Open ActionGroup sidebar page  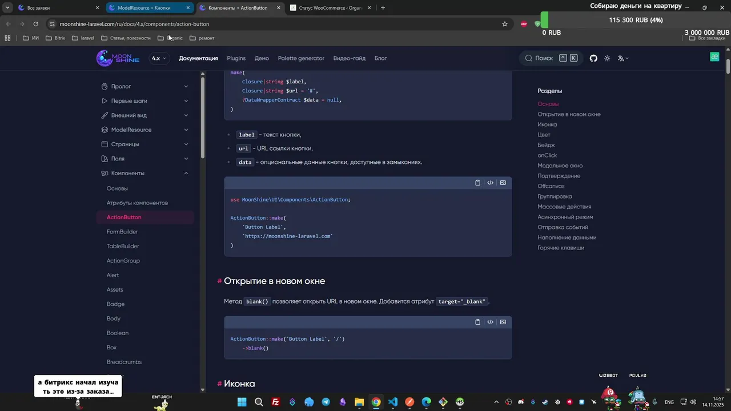click(123, 261)
